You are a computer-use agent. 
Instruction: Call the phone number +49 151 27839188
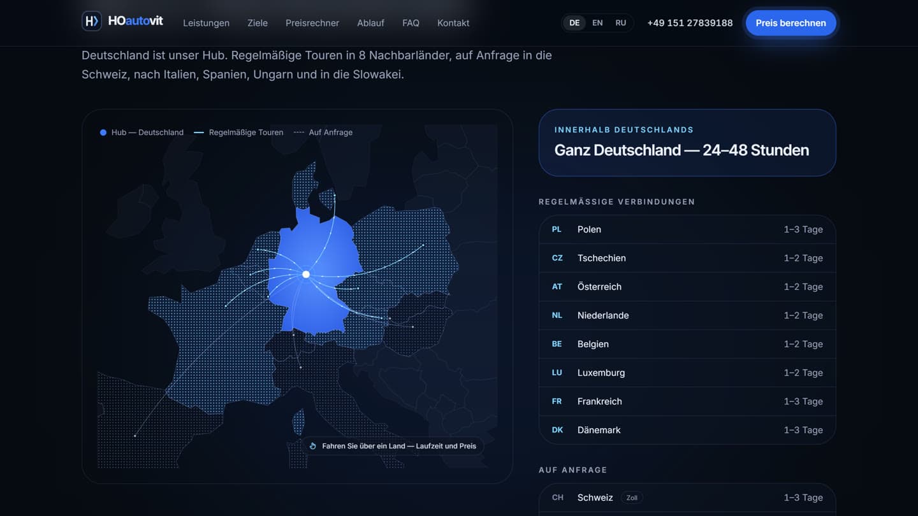pos(690,23)
